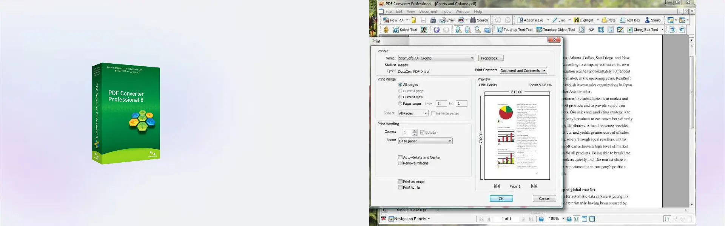Expand the Highlight tool dropdown arrow
The height and width of the screenshot is (226, 725).
[598, 20]
